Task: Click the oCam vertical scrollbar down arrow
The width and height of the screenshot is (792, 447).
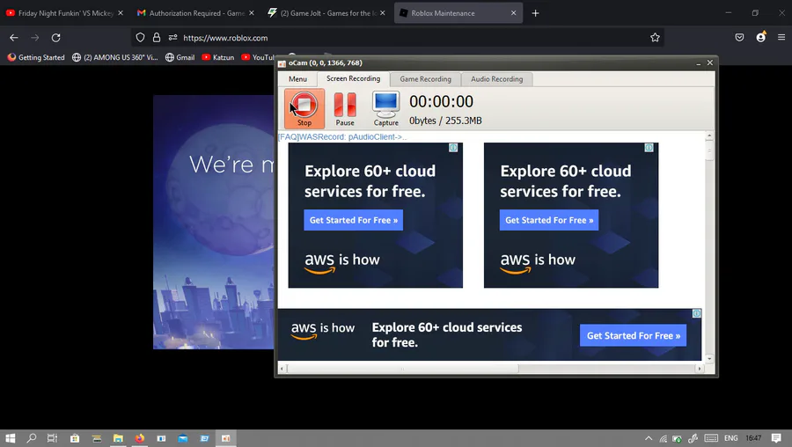Action: coord(709,359)
